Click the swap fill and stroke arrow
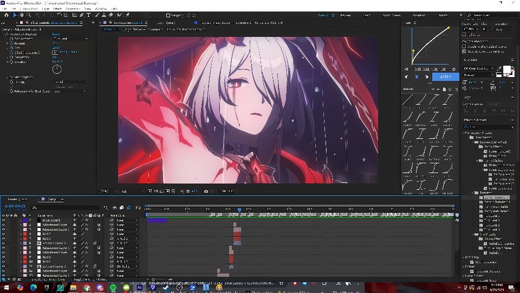This screenshot has height=293, width=520. coord(513,68)
